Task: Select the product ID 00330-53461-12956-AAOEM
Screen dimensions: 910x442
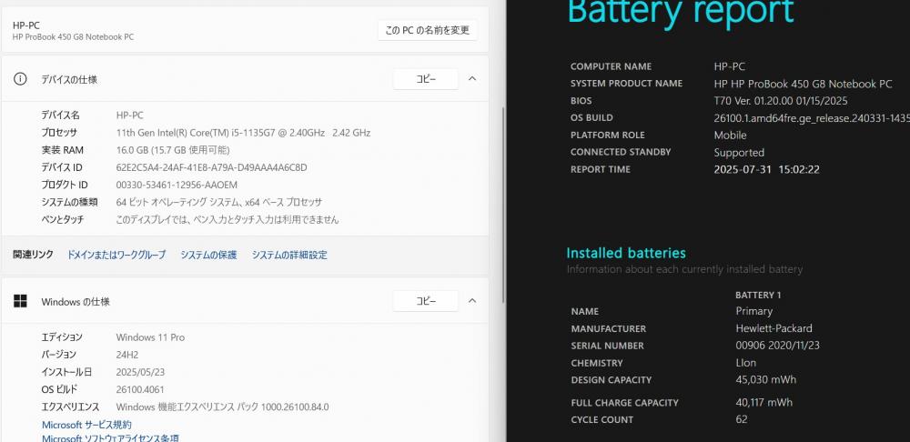Action: (177, 185)
